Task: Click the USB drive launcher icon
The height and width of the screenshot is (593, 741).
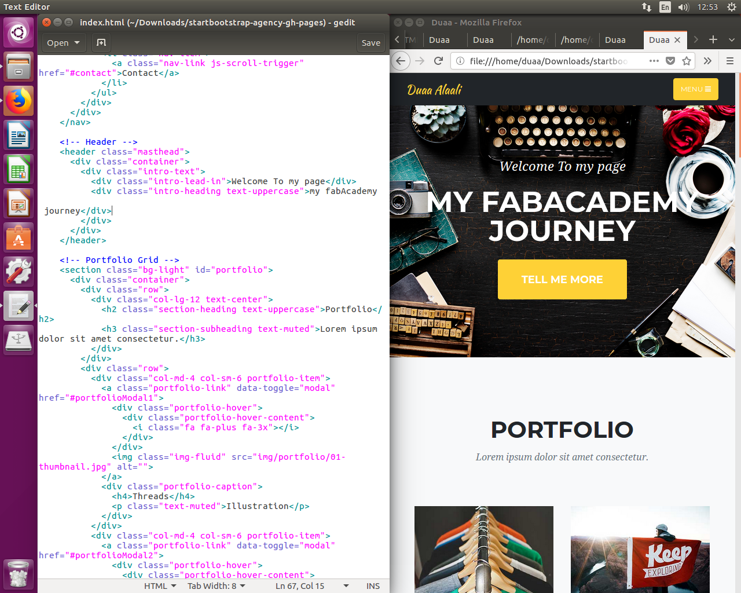Action: tap(19, 341)
